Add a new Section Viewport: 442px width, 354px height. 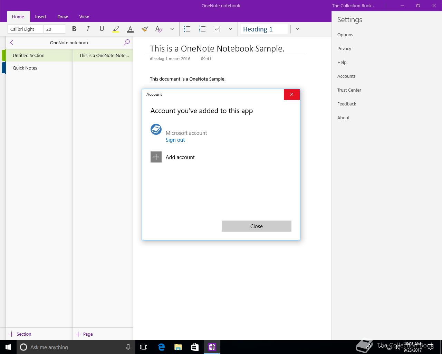[x=20, y=334]
